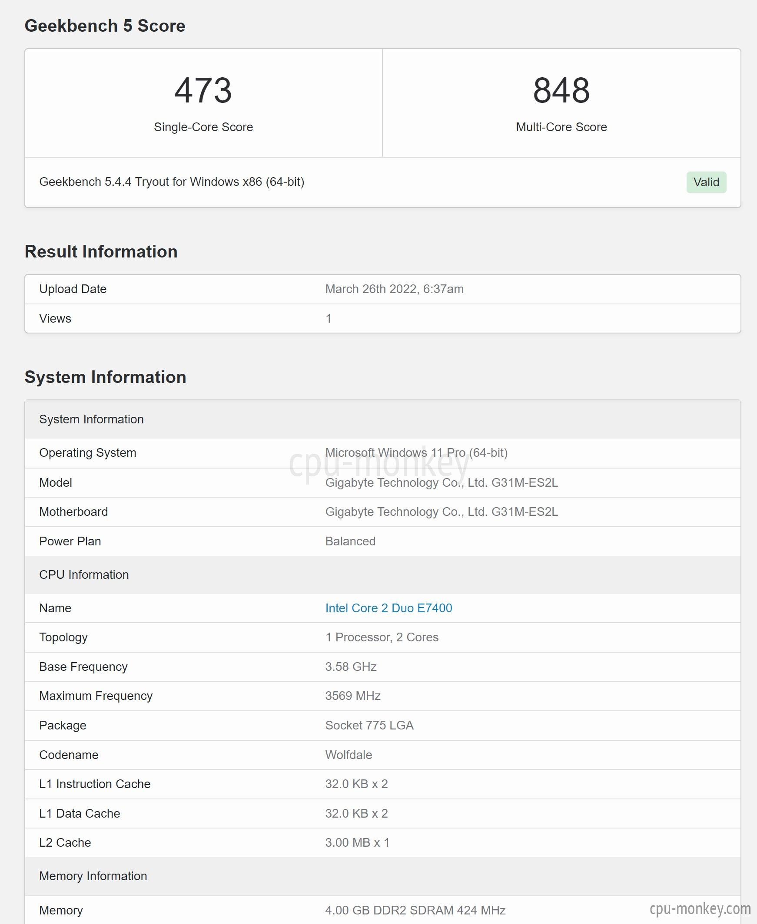Select the Model value G31M-ES2L
The width and height of the screenshot is (757, 924).
441,482
